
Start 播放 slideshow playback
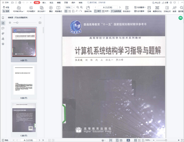[51, 9]
